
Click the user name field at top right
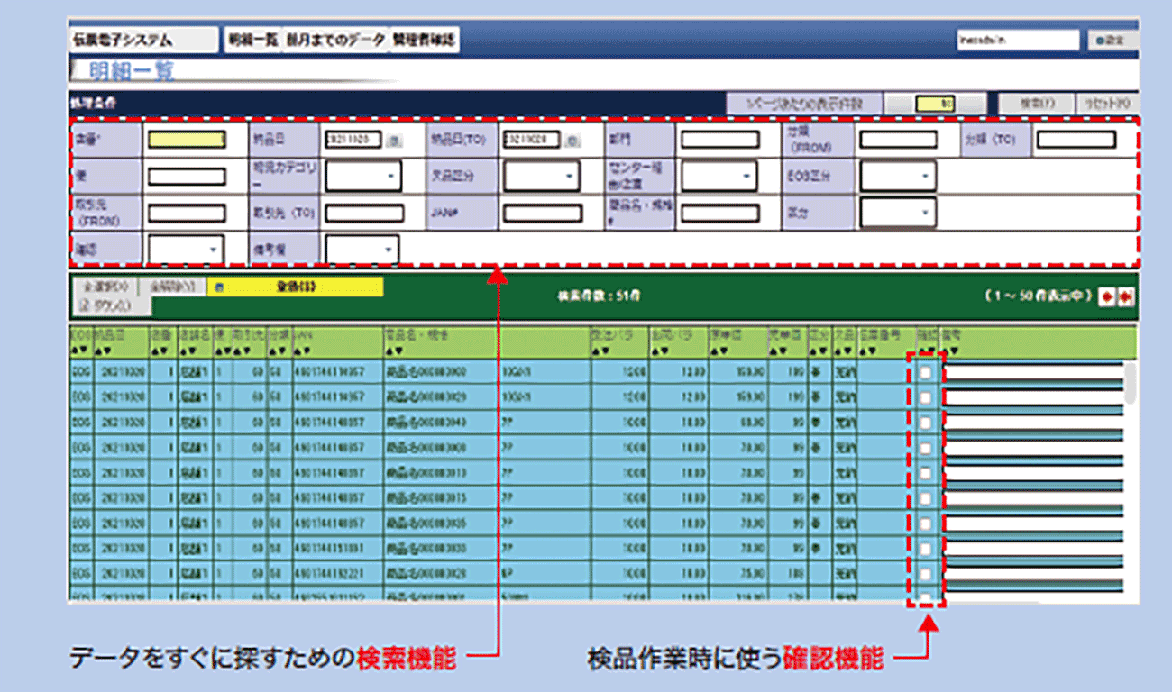click(1018, 41)
